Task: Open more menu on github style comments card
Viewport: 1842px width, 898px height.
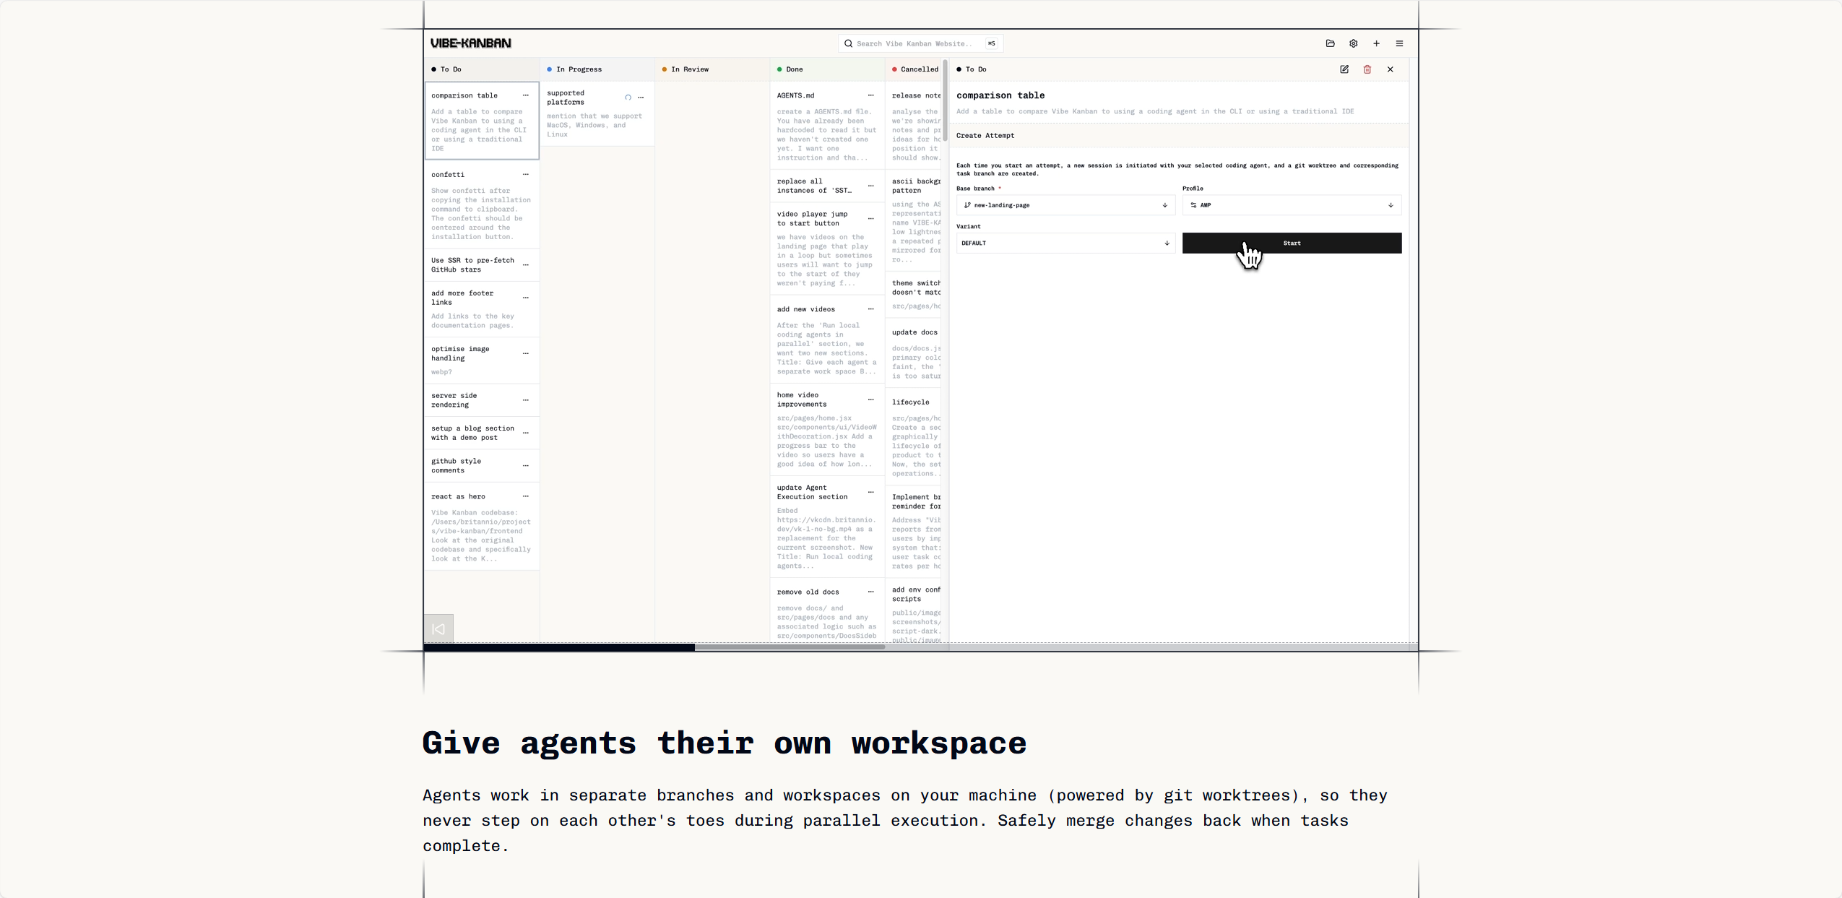Action: pos(526,466)
